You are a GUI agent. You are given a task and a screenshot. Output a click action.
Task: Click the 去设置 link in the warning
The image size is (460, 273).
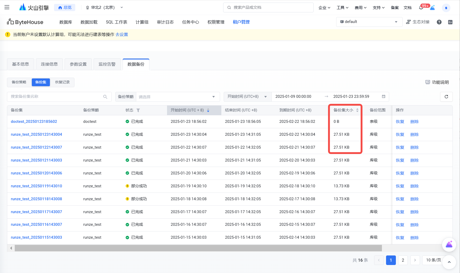pos(122,34)
